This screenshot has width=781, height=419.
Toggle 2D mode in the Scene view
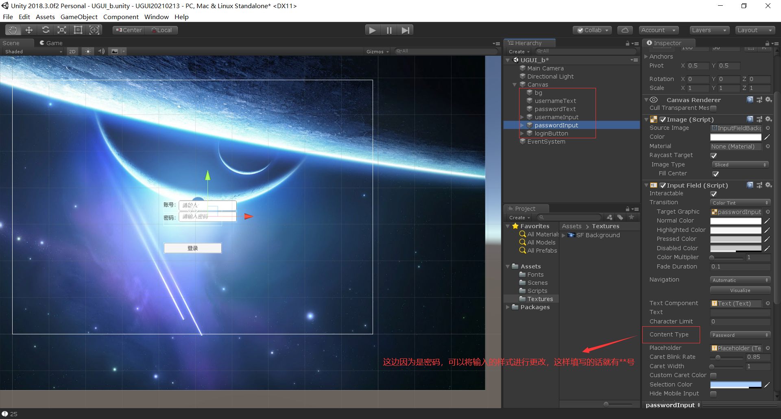(72, 51)
